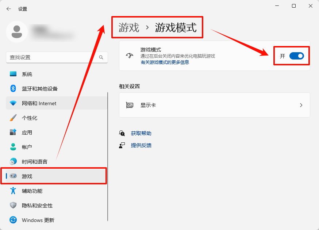This screenshot has height=230, width=319.
Task: Click the personalization paintbrush icon
Action: 13,118
